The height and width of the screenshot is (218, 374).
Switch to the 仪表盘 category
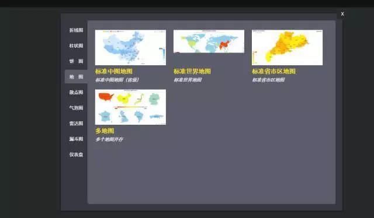76,154
